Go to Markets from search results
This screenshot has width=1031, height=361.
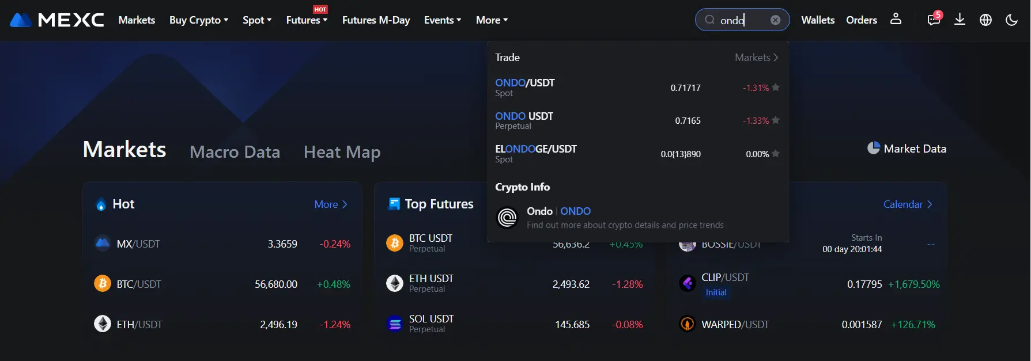756,58
